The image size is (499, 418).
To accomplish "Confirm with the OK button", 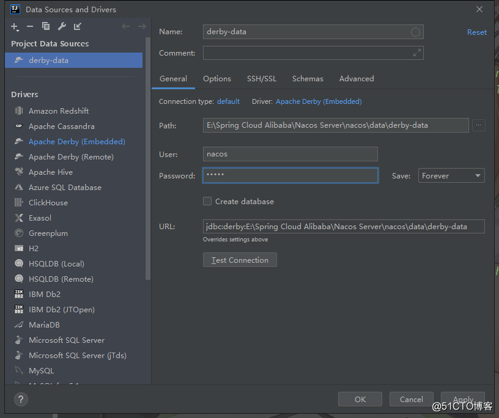I will [360, 399].
